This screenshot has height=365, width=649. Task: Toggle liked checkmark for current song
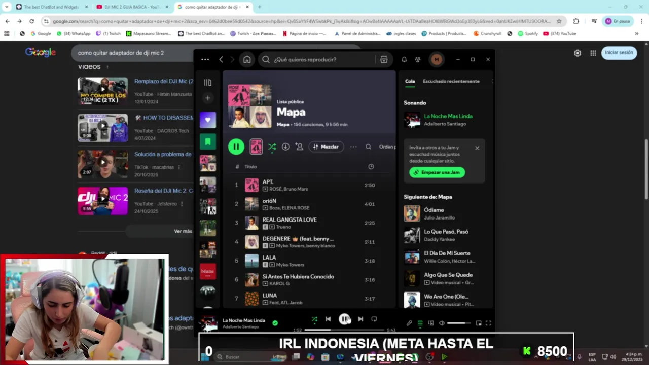click(x=275, y=323)
